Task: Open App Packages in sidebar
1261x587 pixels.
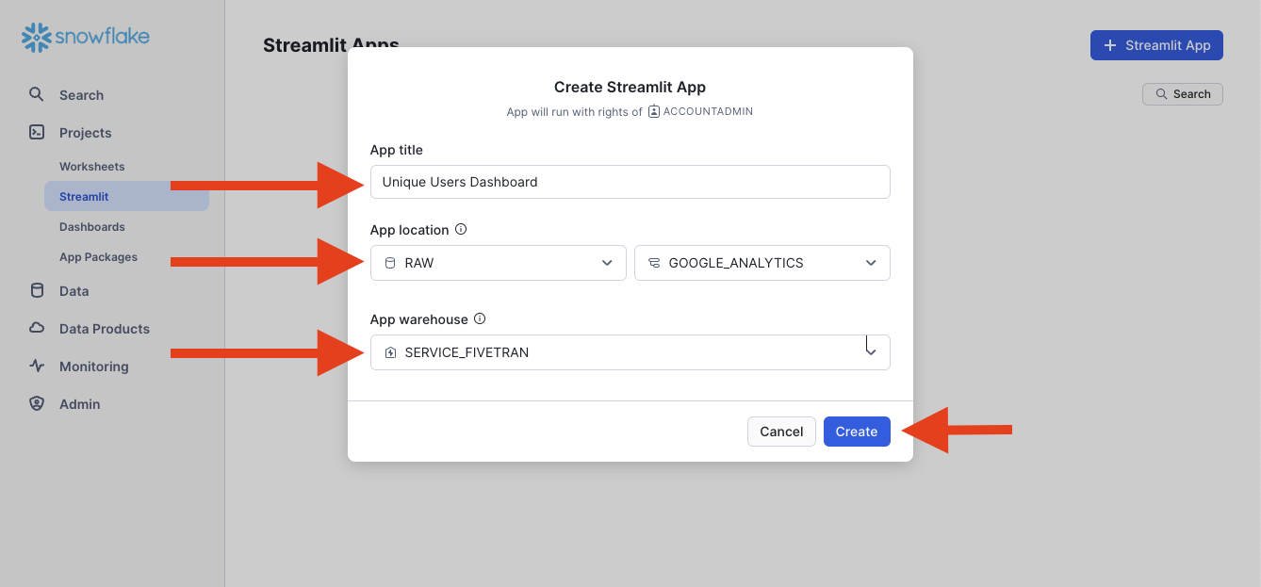Action: (x=98, y=257)
